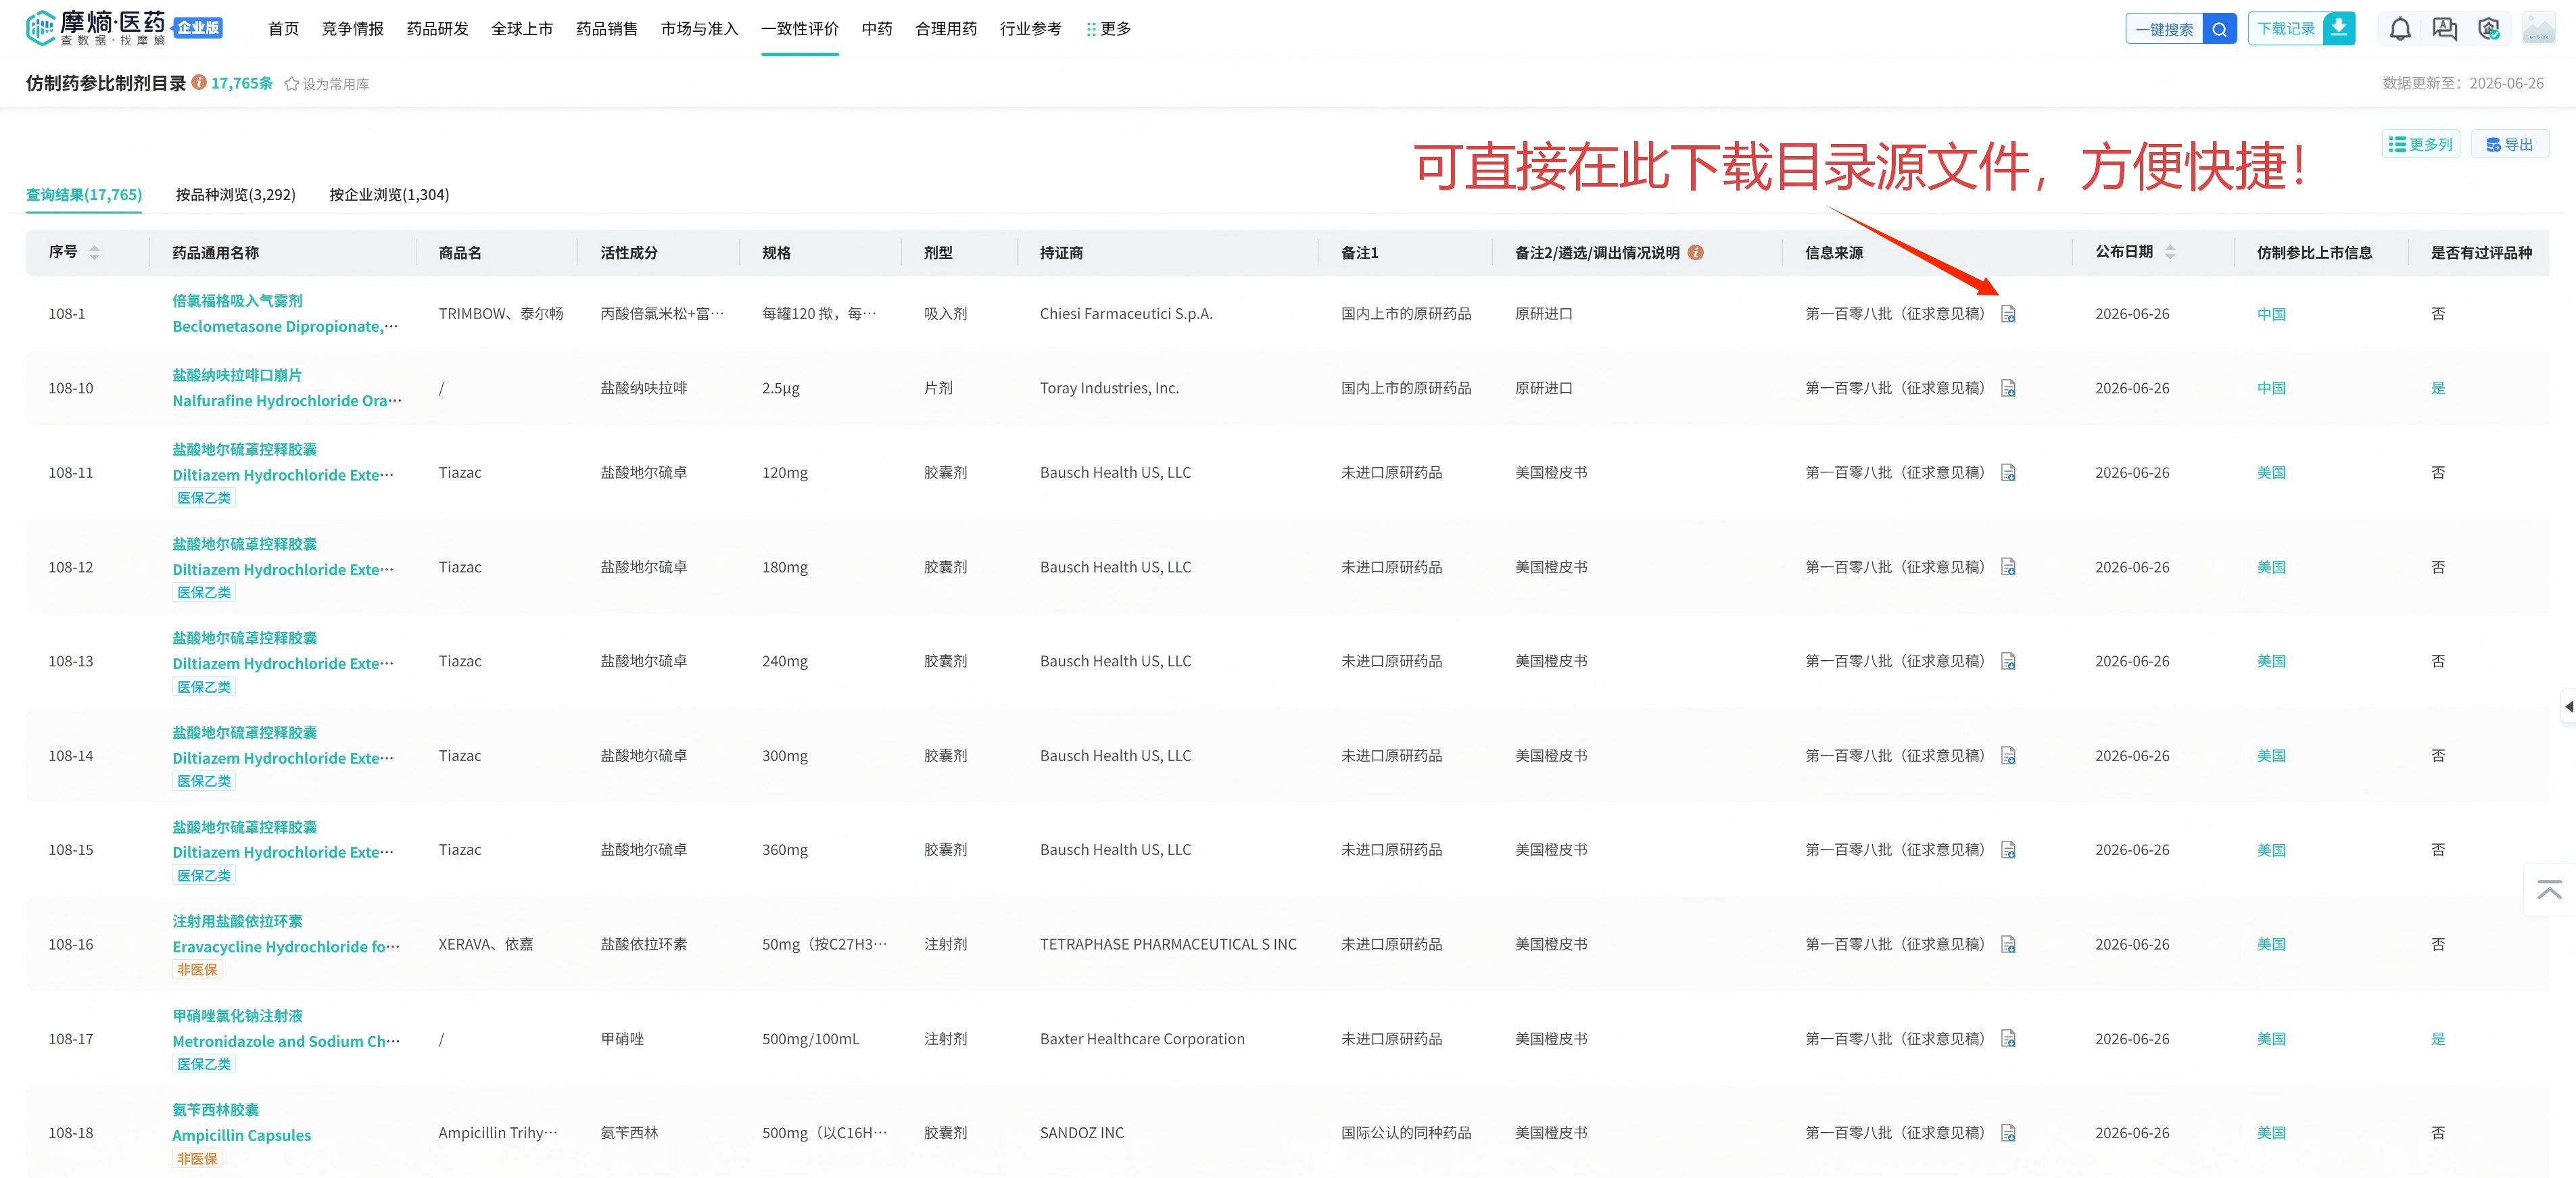Download source file for row 108-15
Viewport: 2576px width, 1178px height.
click(2008, 850)
